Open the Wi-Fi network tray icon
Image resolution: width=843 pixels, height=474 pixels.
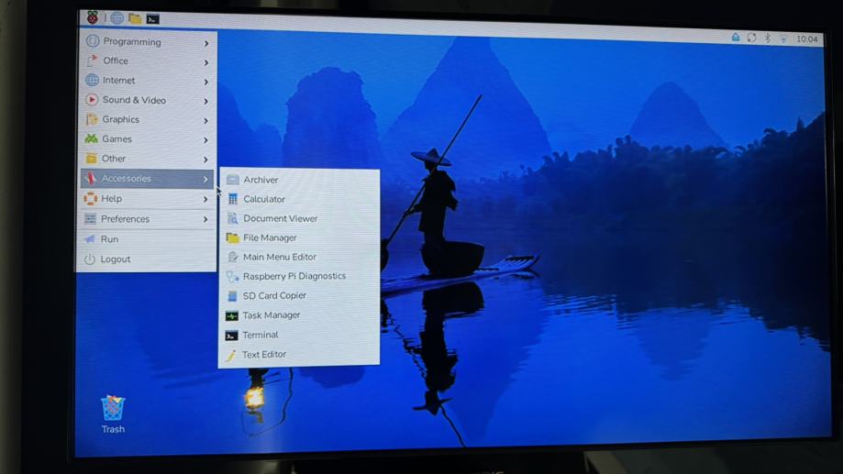(x=783, y=39)
